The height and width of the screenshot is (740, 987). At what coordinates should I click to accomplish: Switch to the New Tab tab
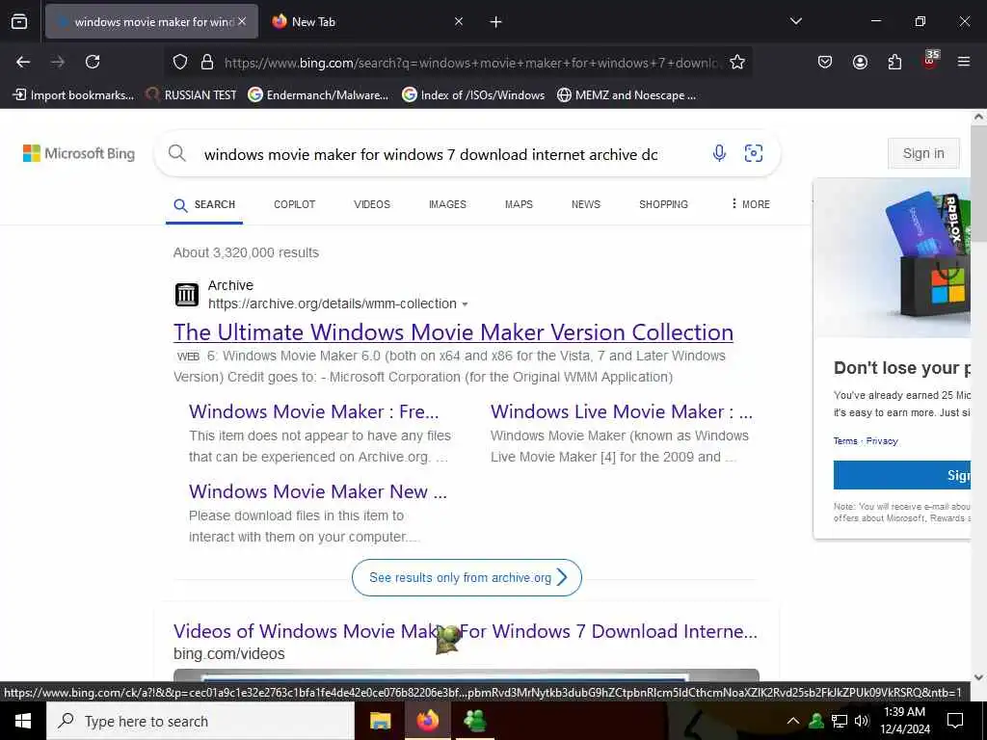point(368,22)
